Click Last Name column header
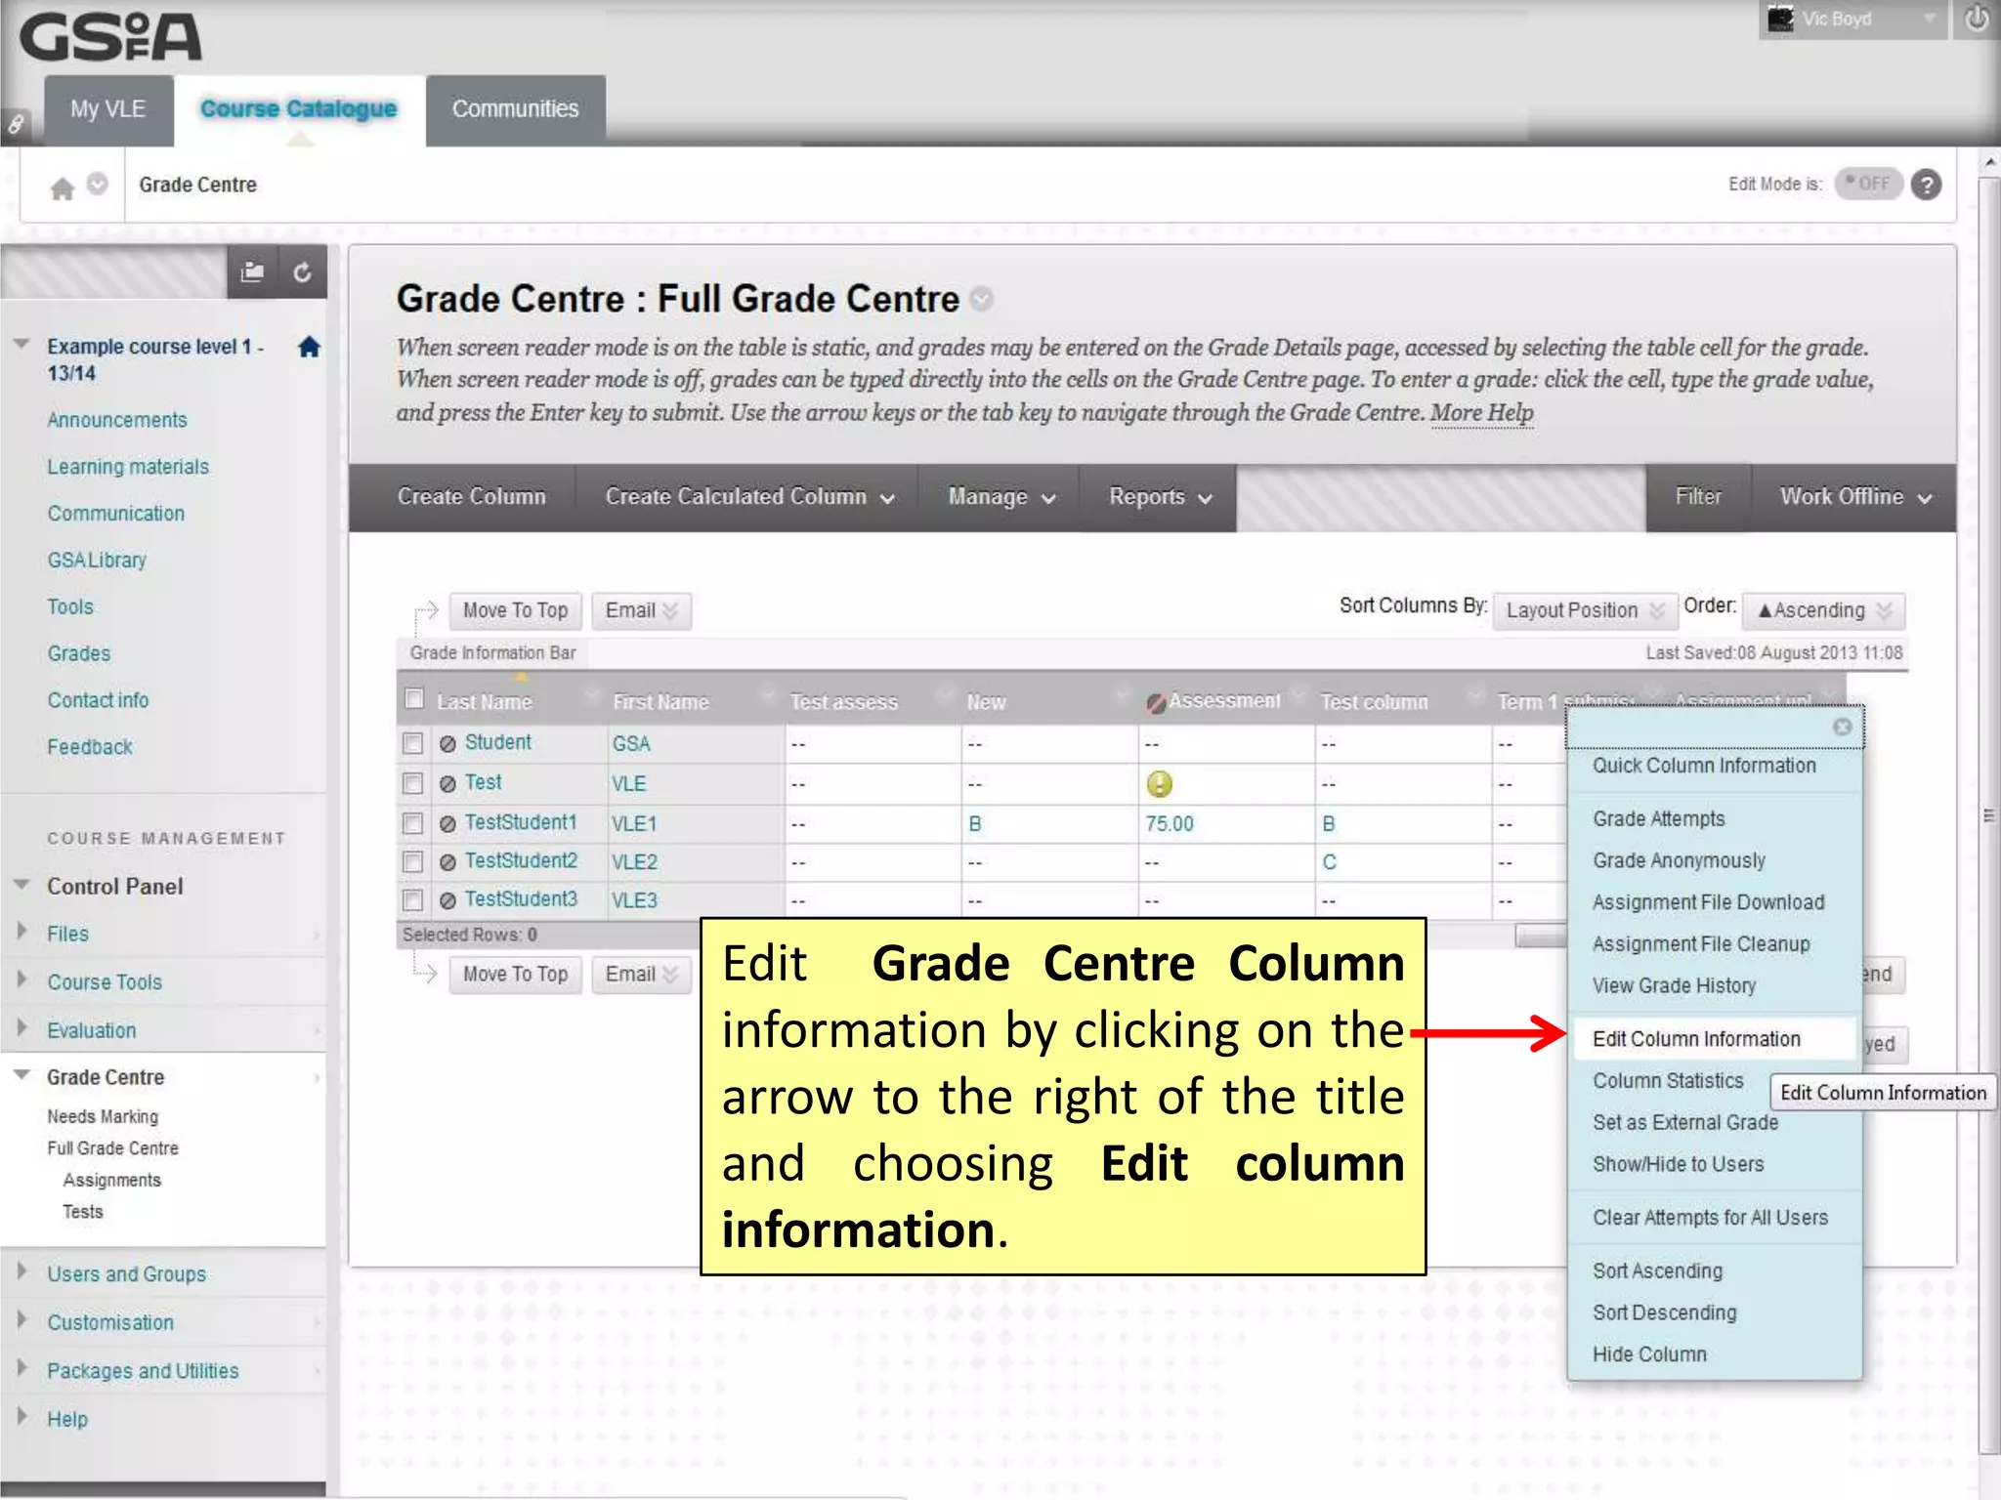Viewport: 2001px width, 1500px height. click(485, 702)
